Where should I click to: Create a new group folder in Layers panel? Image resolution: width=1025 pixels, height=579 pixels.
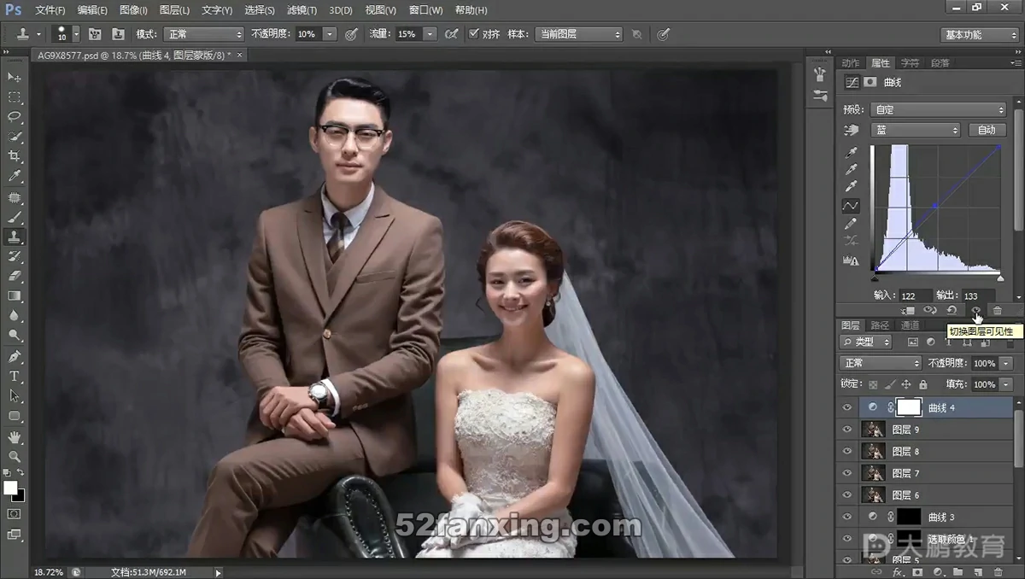coord(958,571)
